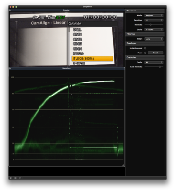Click the Reset button next to Peak
Screen dimensions: 175x191
[x=156, y=53]
